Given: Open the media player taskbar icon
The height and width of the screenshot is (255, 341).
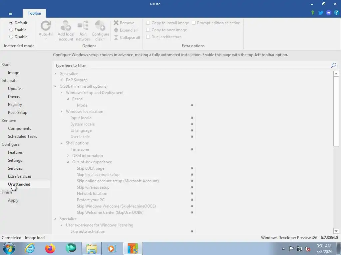Looking at the screenshot, I should [x=112, y=248].
